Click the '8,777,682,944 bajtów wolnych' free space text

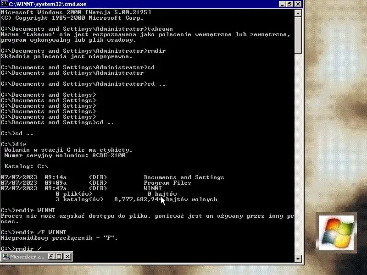[x=166, y=199]
